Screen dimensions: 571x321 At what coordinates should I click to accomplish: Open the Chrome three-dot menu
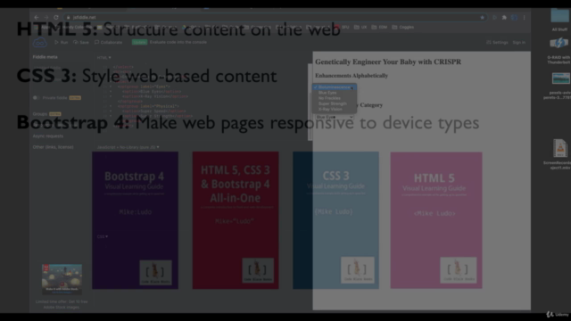click(x=525, y=18)
